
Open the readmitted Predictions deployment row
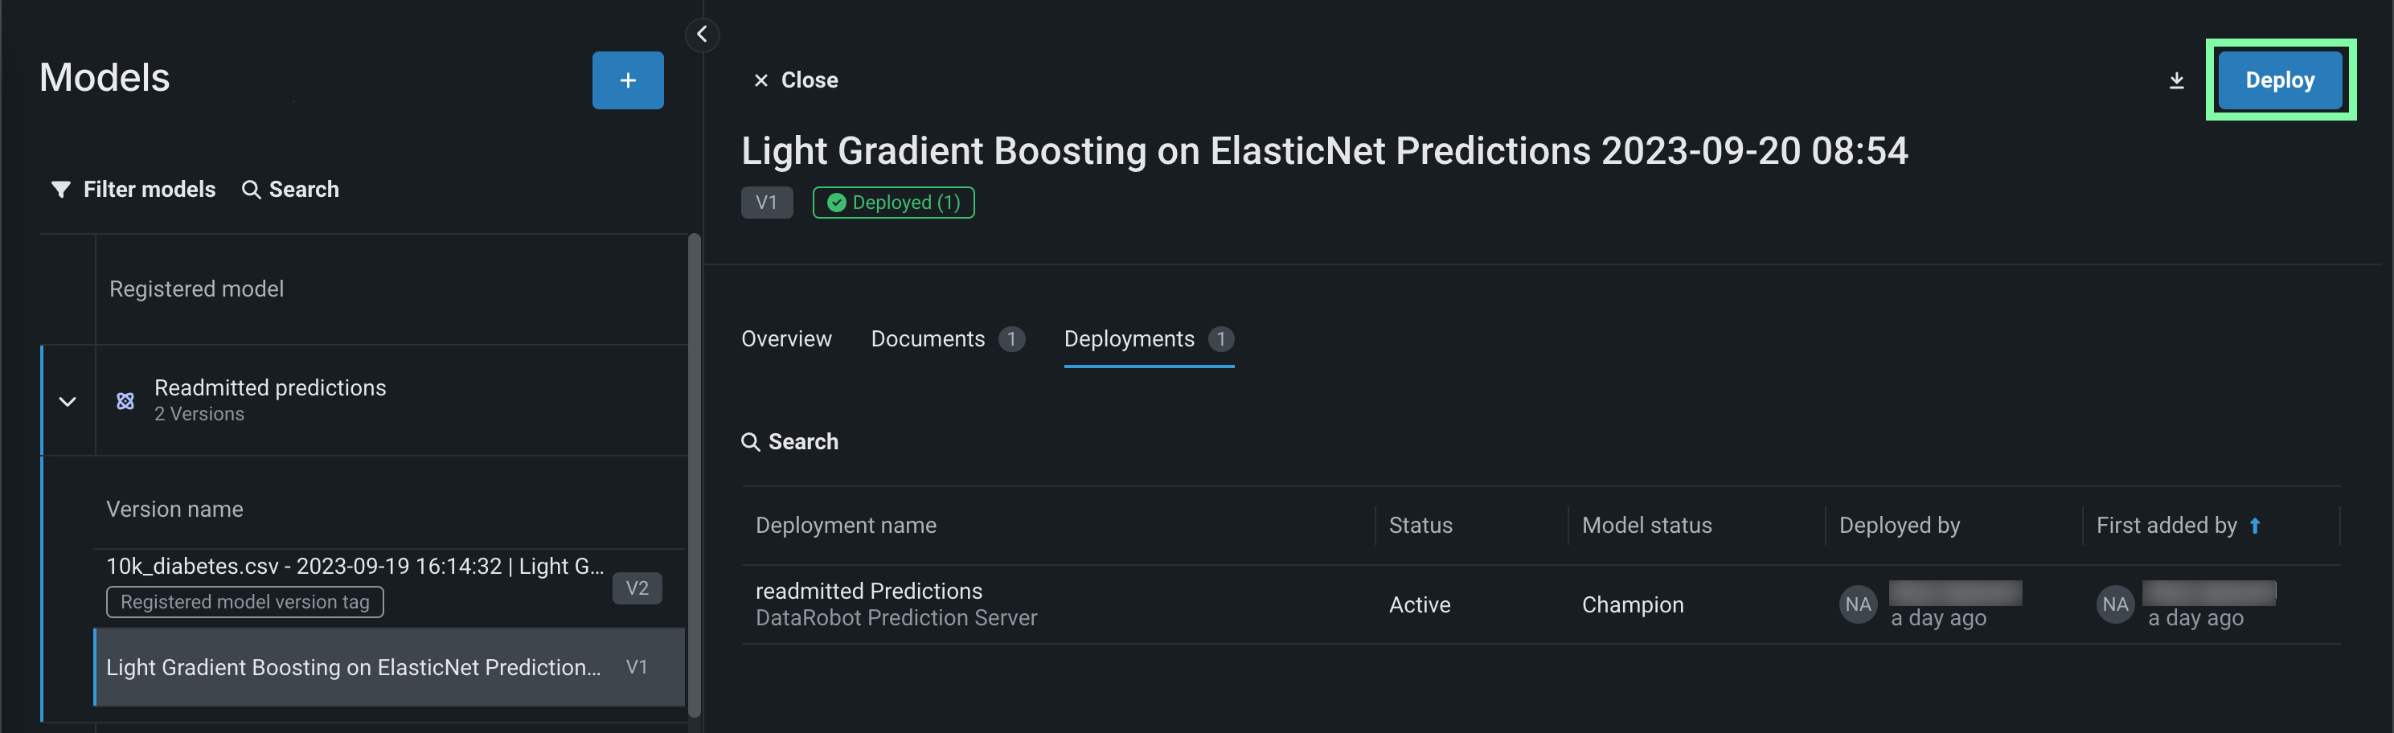point(868,592)
